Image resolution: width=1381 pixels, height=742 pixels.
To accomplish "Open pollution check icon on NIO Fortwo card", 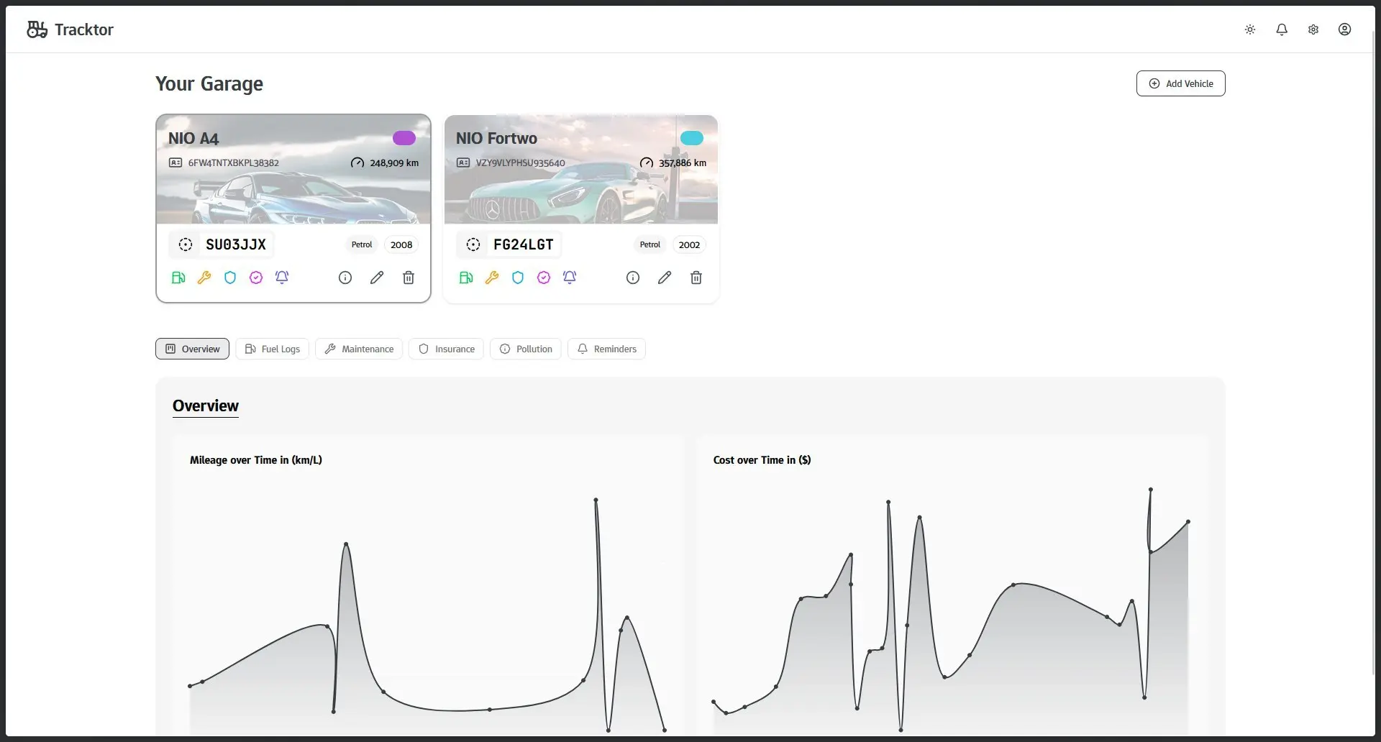I will (x=544, y=278).
